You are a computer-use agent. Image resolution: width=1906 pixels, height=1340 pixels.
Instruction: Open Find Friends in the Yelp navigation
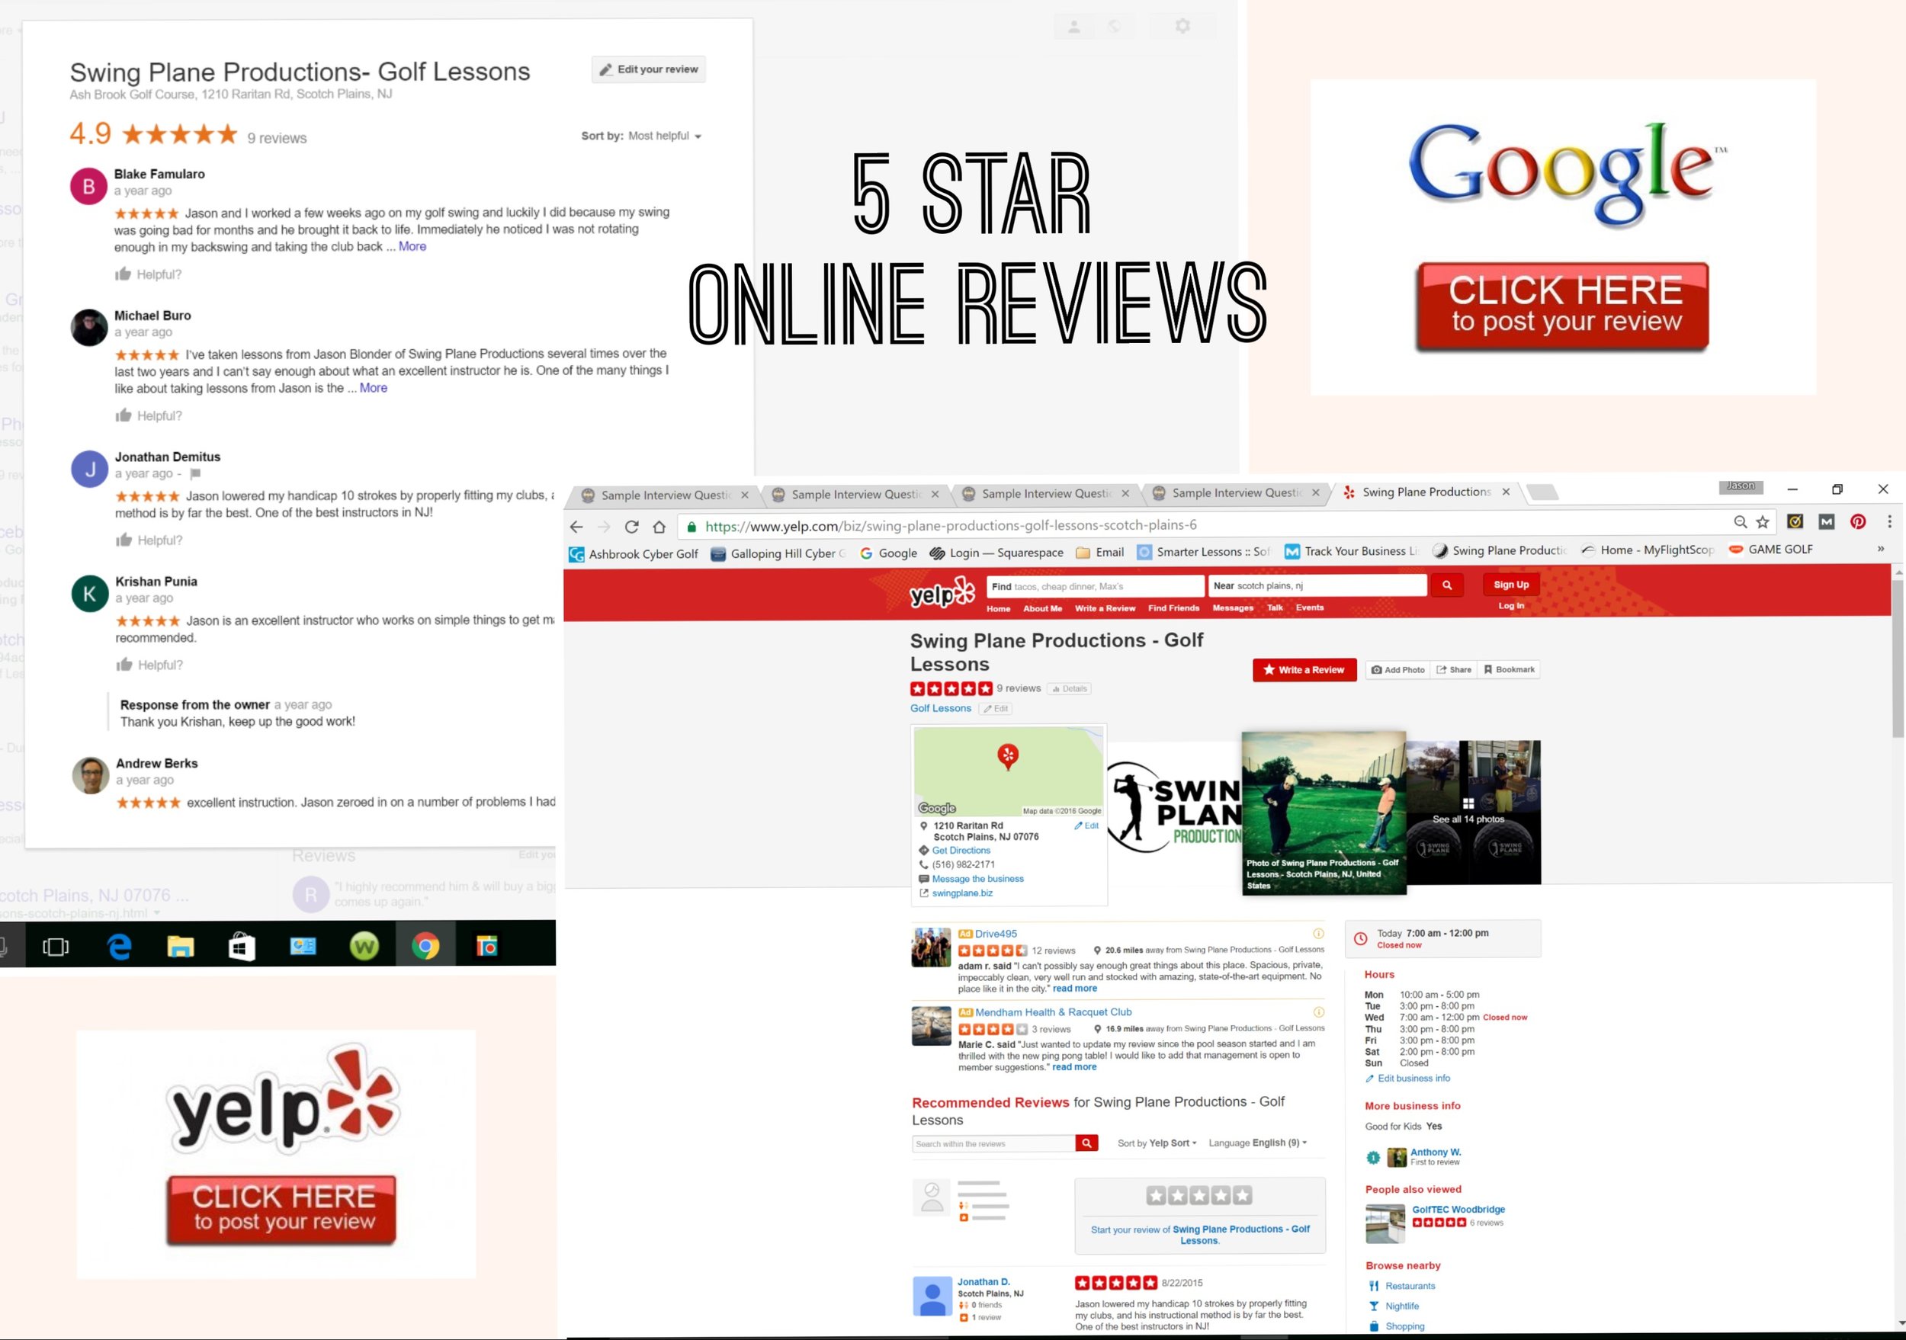(1173, 608)
